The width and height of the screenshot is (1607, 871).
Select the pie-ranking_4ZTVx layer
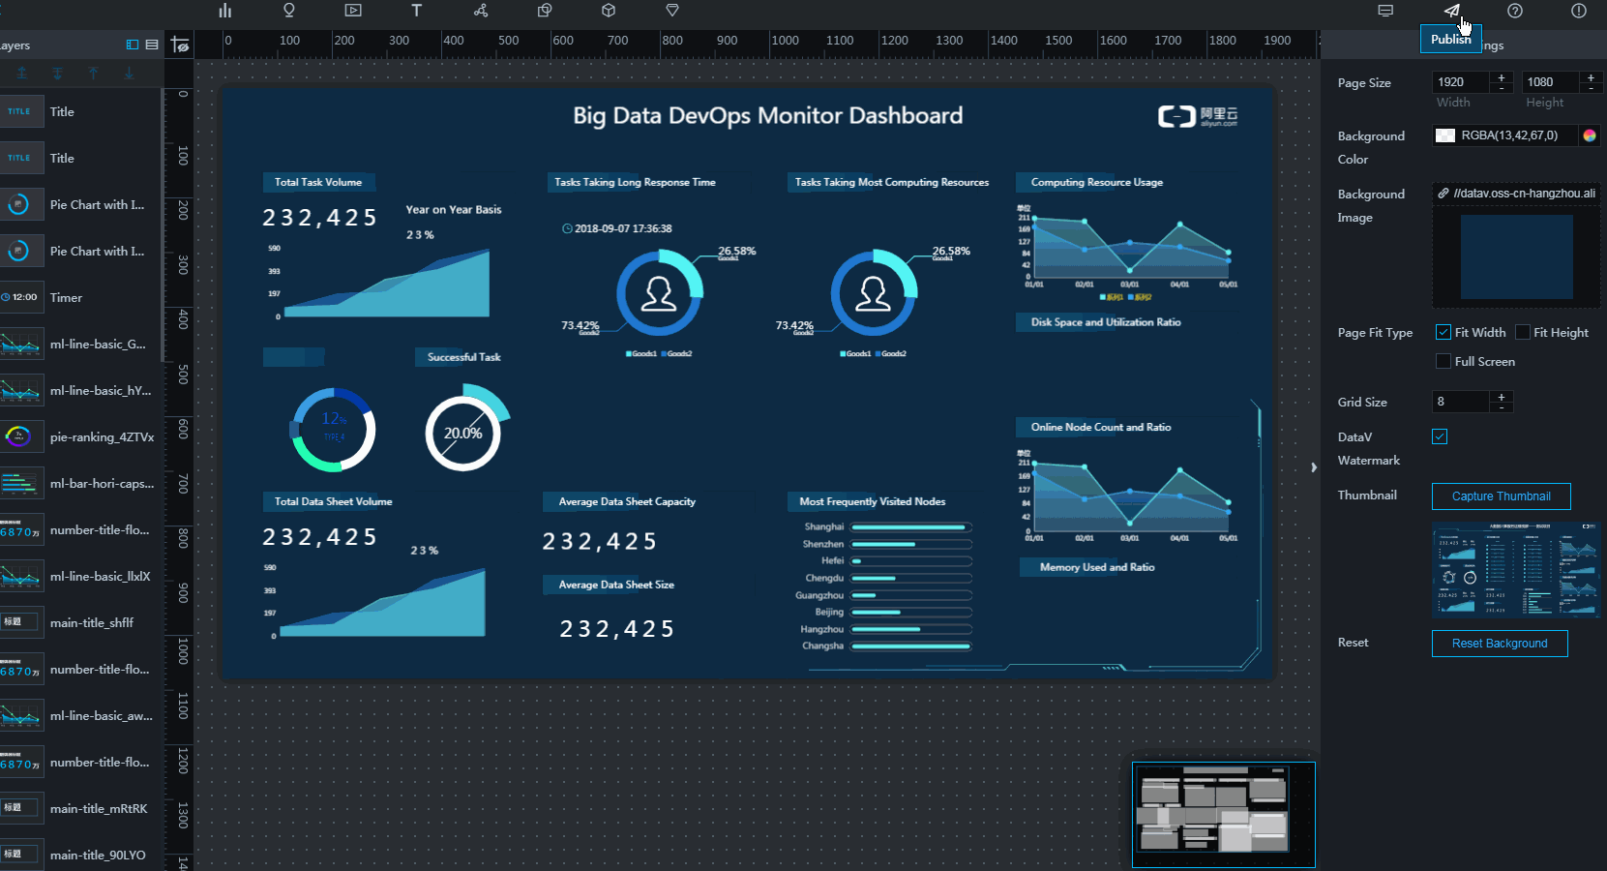102,436
